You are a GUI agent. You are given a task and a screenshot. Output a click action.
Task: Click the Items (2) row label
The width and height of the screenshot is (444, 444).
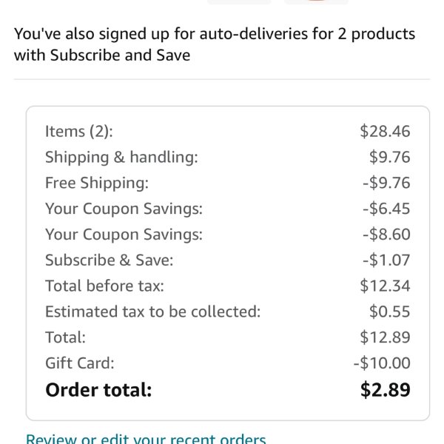[x=79, y=132]
